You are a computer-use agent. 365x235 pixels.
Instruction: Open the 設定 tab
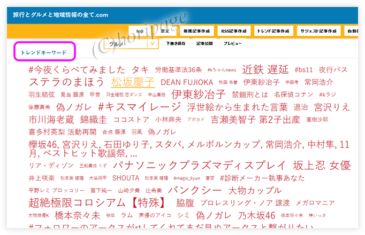(x=165, y=31)
